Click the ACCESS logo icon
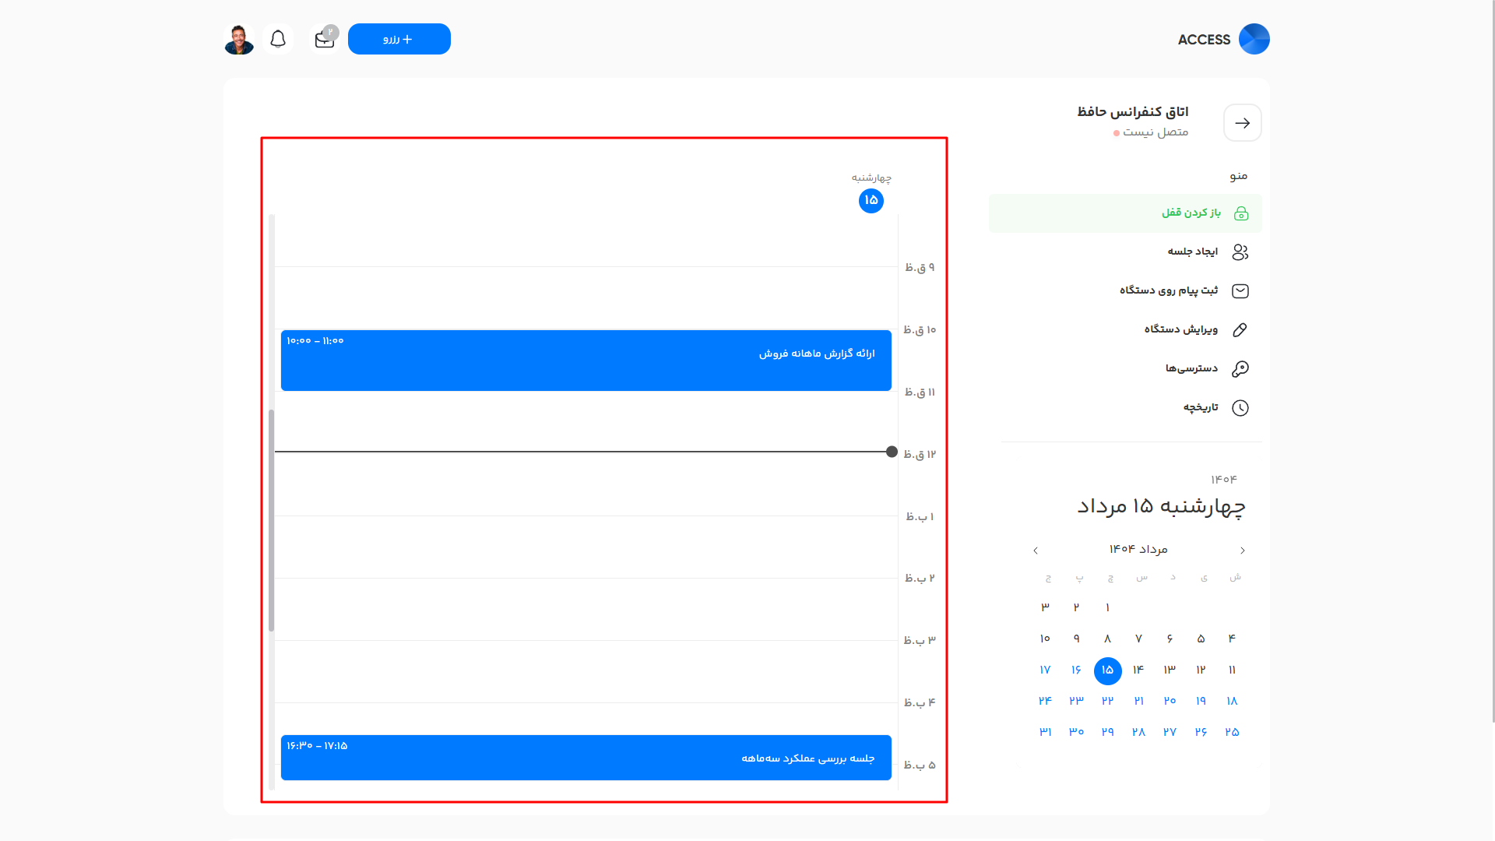Image resolution: width=1495 pixels, height=841 pixels. tap(1253, 38)
